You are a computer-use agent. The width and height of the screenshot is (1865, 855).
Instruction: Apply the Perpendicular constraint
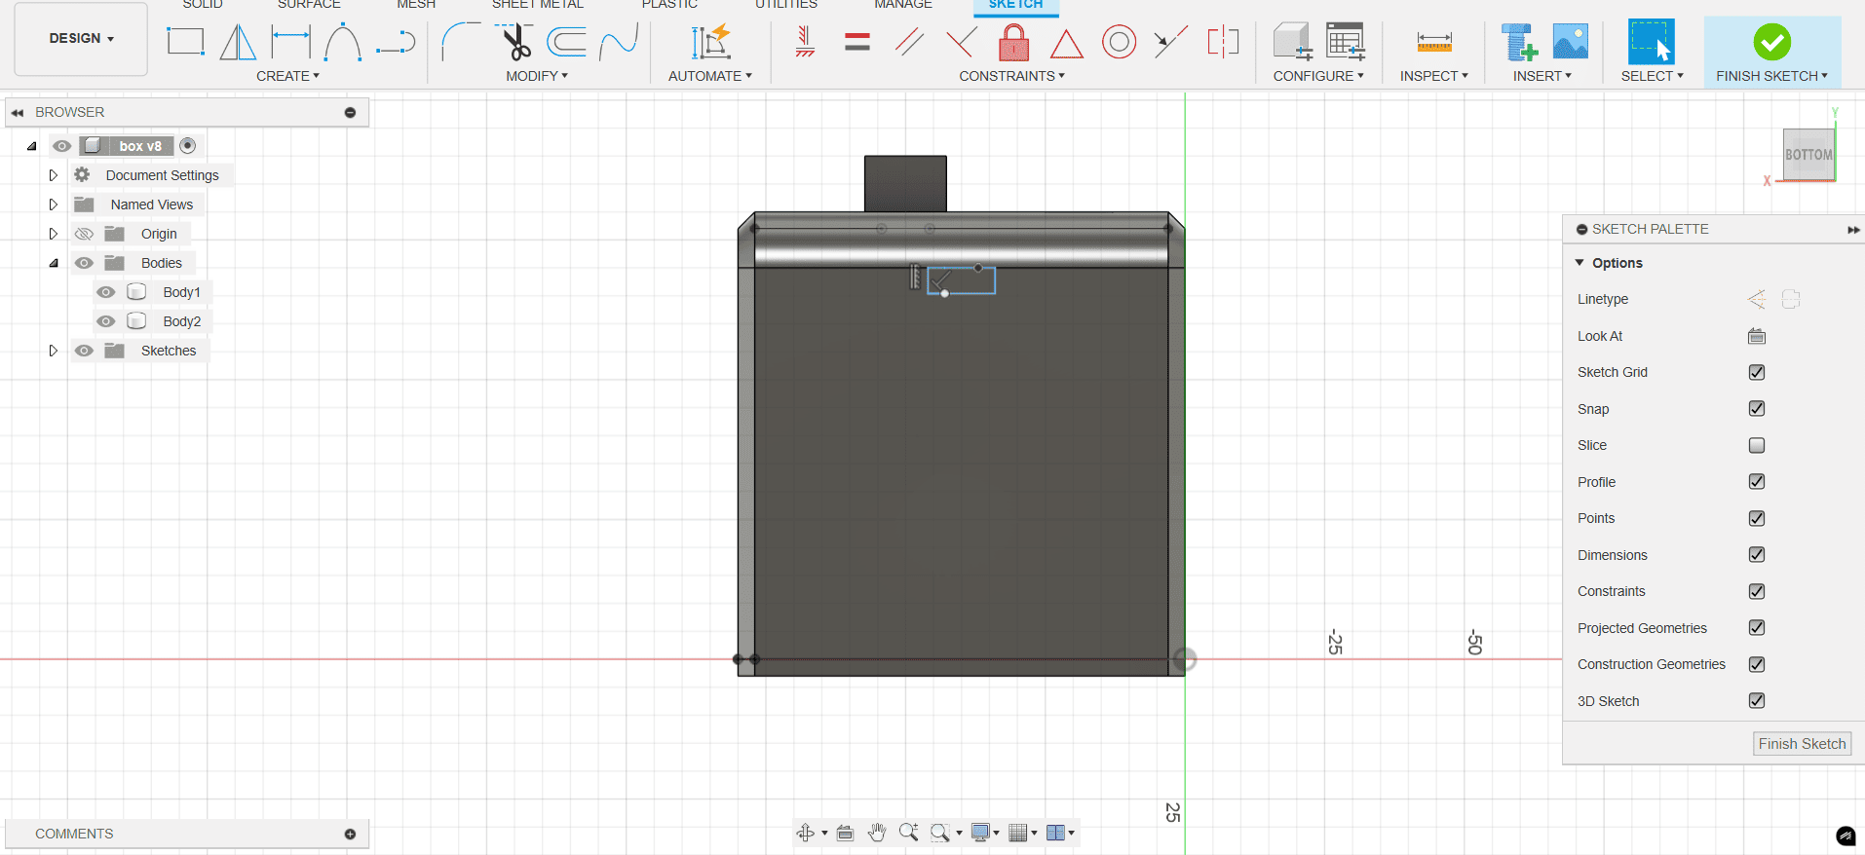962,42
